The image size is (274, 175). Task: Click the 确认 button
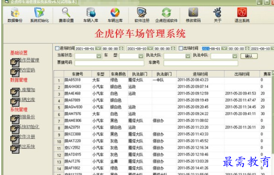(x=249, y=56)
